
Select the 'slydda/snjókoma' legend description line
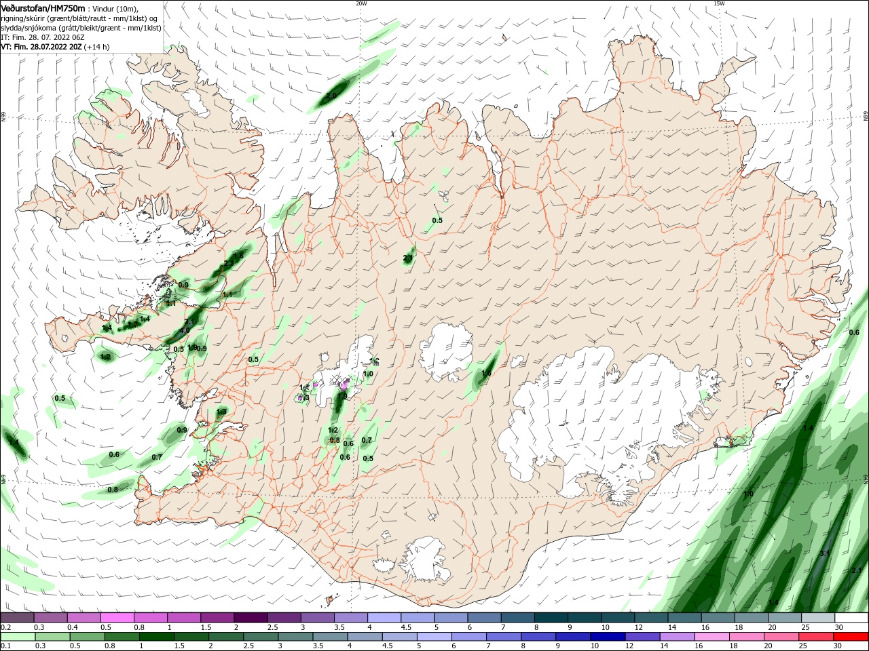pyautogui.click(x=81, y=28)
